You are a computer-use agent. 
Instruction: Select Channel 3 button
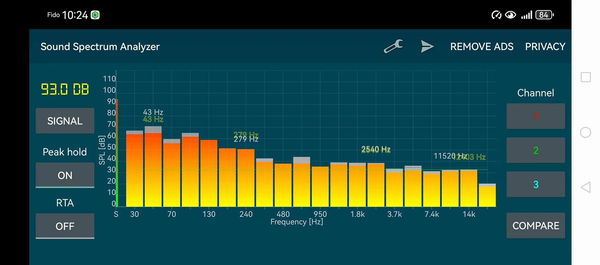pos(536,184)
